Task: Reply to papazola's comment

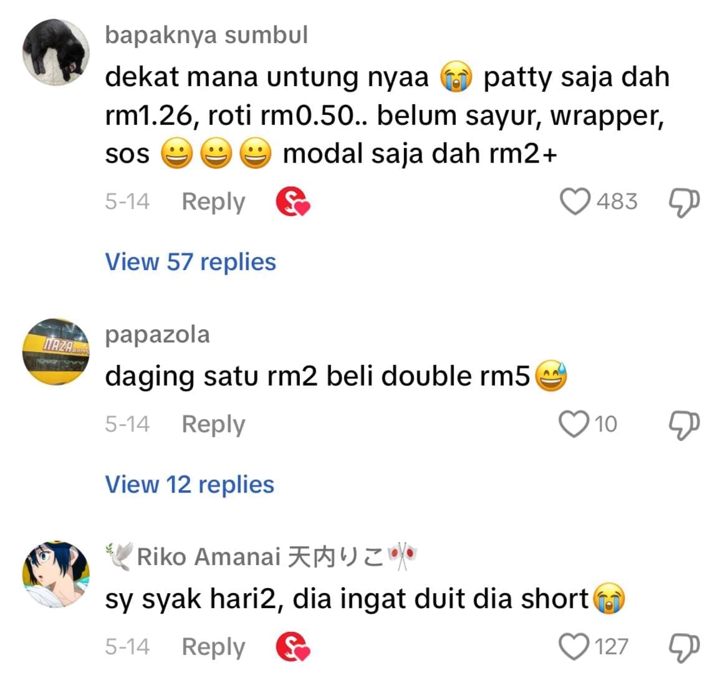Action: 213,424
